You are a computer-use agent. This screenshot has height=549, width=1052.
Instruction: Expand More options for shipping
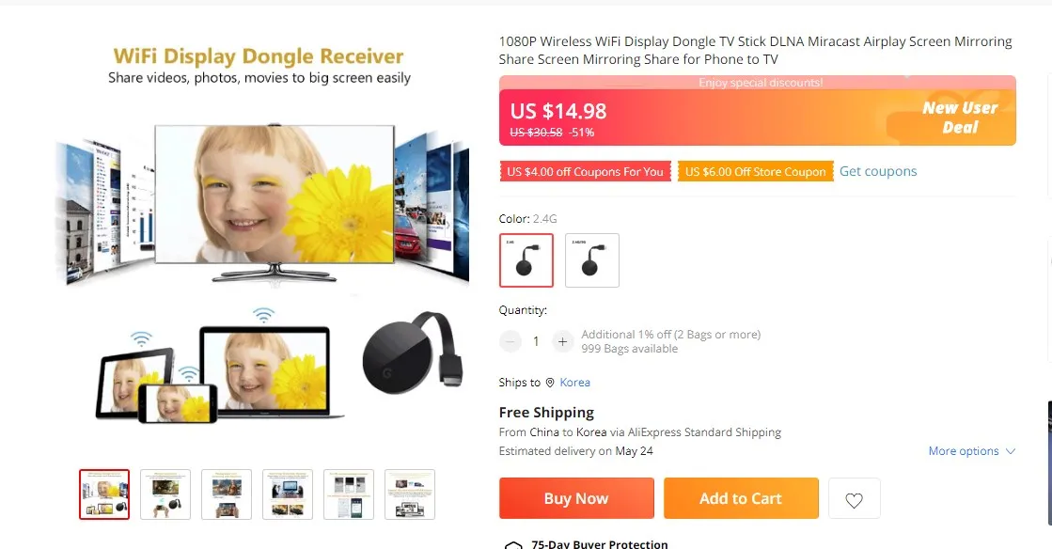pos(971,451)
